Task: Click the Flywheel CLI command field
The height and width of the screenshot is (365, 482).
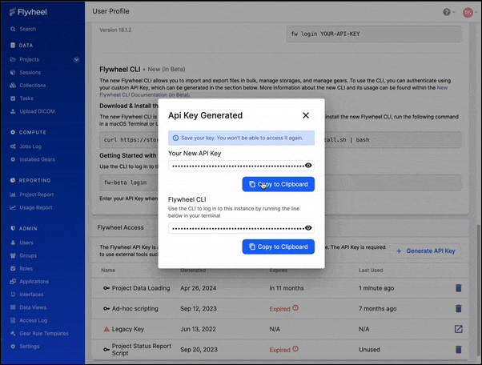Action: point(241,228)
